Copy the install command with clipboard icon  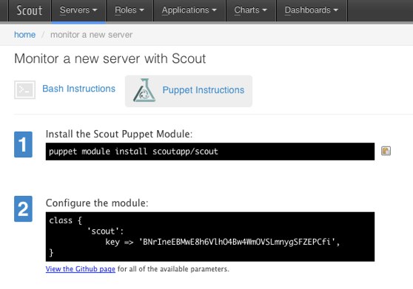pos(386,151)
